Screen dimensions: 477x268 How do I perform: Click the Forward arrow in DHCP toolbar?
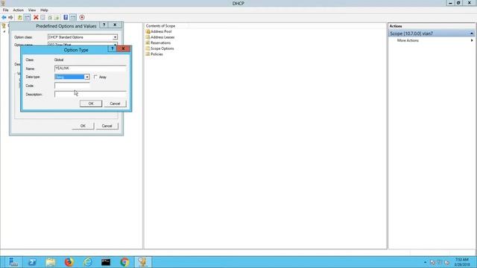coord(10,17)
